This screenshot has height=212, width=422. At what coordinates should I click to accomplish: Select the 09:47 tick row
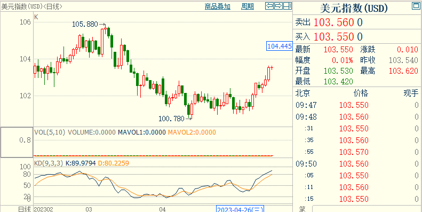357,105
